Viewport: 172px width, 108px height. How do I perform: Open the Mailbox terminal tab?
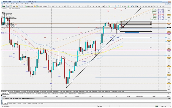(x=29, y=104)
